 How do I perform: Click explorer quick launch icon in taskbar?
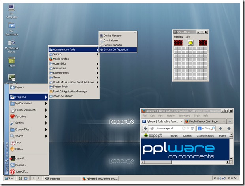(26, 178)
